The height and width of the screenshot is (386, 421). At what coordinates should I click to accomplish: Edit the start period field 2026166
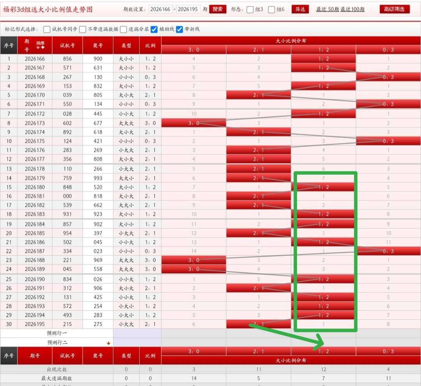pos(160,9)
